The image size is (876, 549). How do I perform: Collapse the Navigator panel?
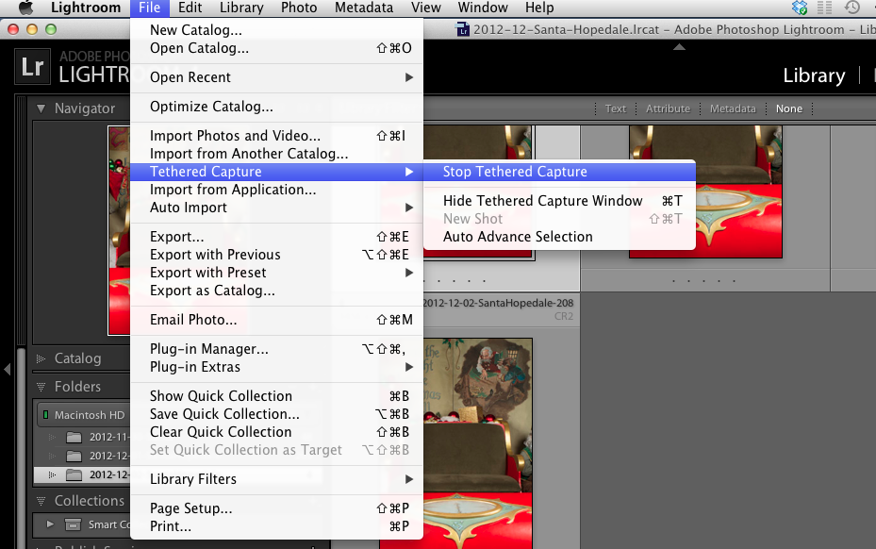tap(41, 108)
